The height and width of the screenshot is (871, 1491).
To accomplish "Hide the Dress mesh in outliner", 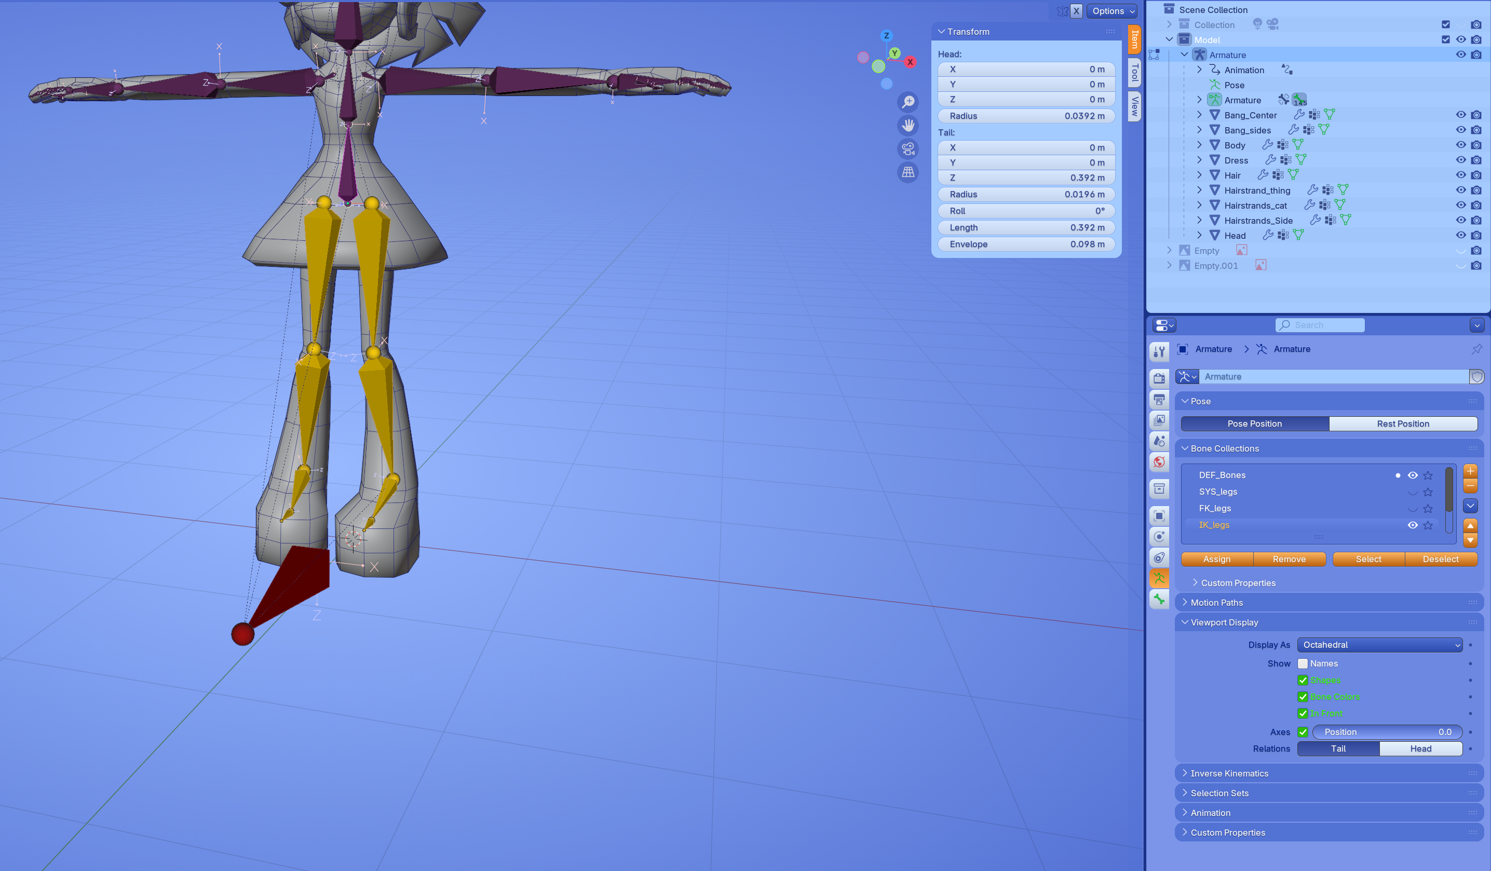I will pos(1460,160).
